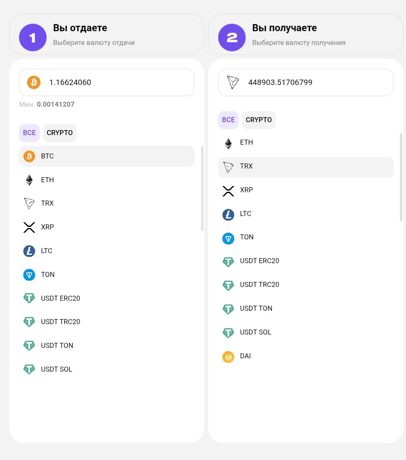The image size is (406, 460).
Task: Click the Litecoin icon in the receive list
Action: (x=228, y=214)
